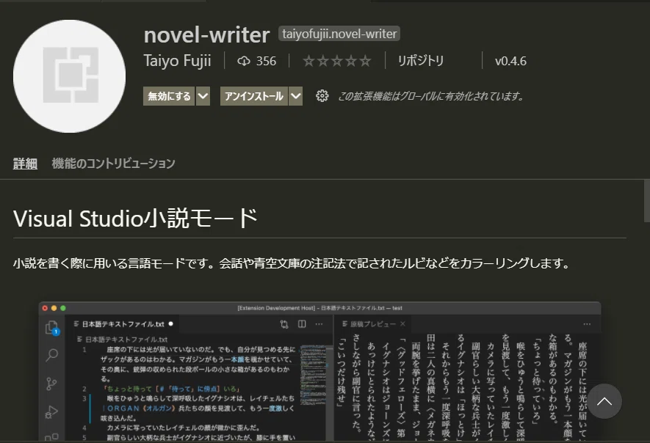Image resolution: width=650 pixels, height=443 pixels.
Task: Open the リポジトリ repository link
Action: click(420, 61)
